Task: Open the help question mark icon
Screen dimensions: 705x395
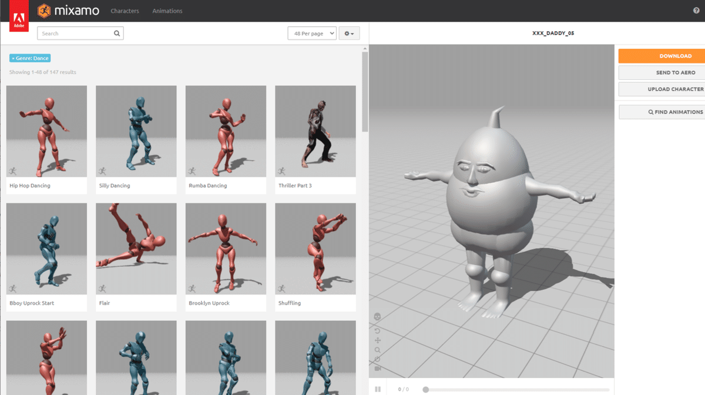Action: click(x=697, y=11)
